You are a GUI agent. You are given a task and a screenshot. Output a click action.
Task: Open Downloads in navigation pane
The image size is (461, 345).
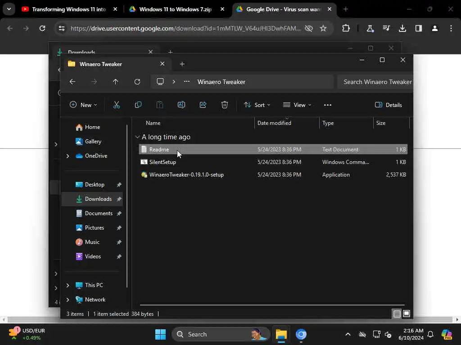pyautogui.click(x=92, y=199)
